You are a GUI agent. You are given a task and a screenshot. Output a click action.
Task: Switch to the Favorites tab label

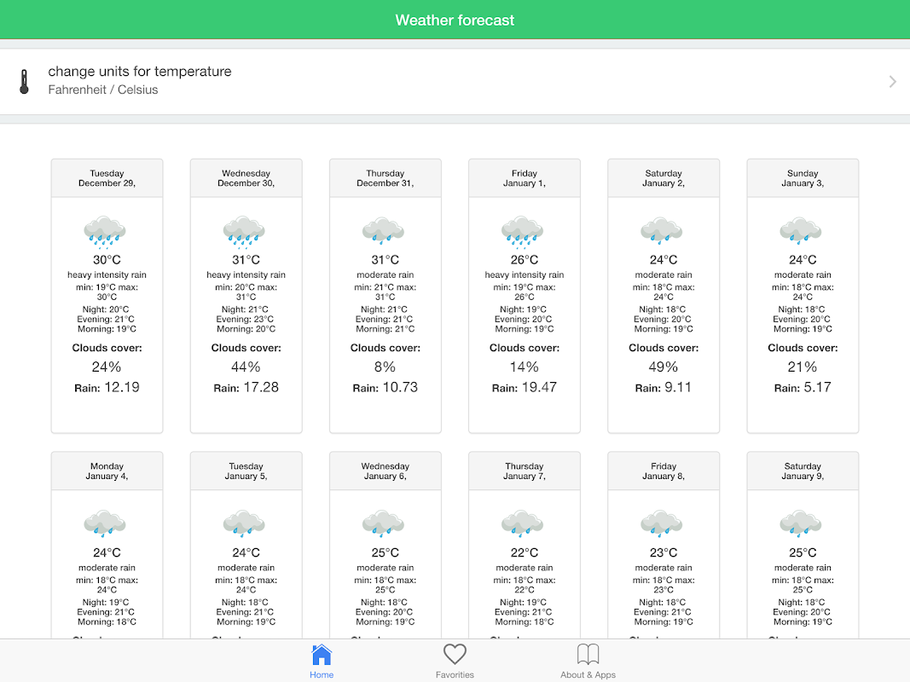coord(455,674)
